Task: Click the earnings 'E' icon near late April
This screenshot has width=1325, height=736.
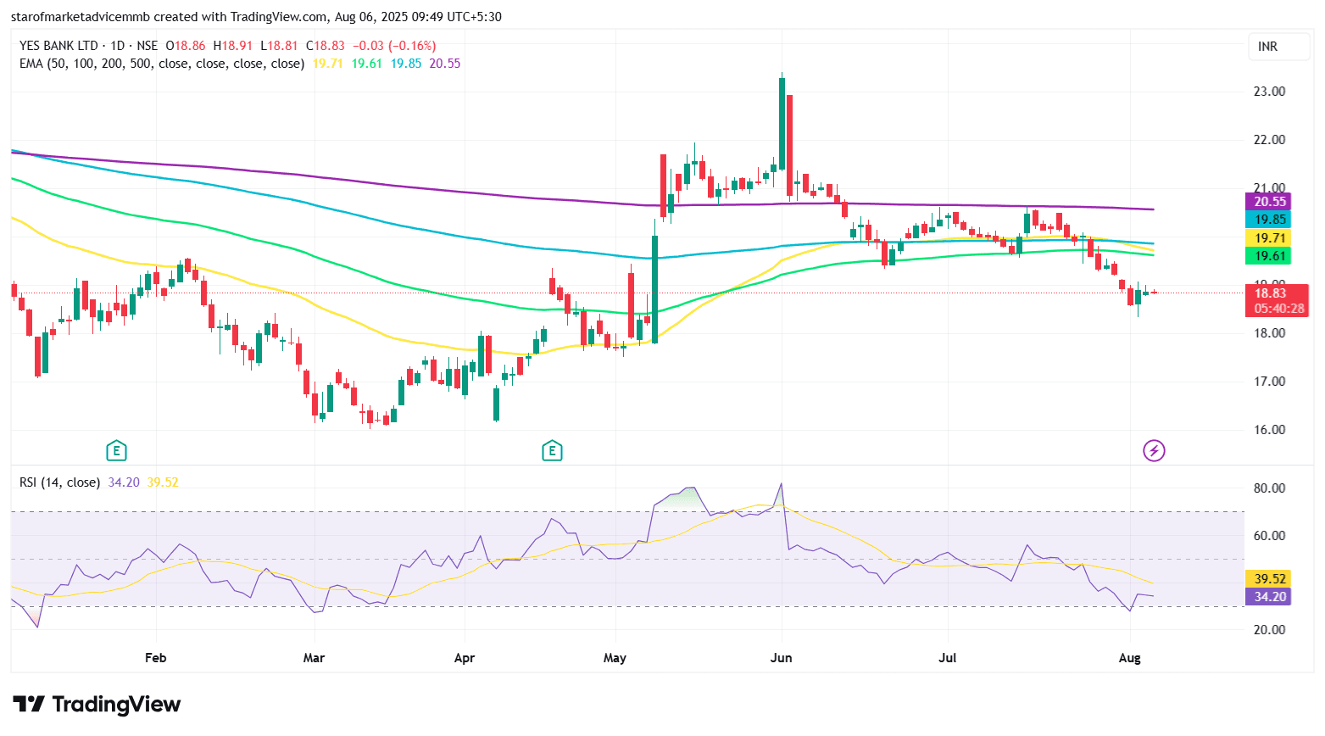Action: pos(552,450)
